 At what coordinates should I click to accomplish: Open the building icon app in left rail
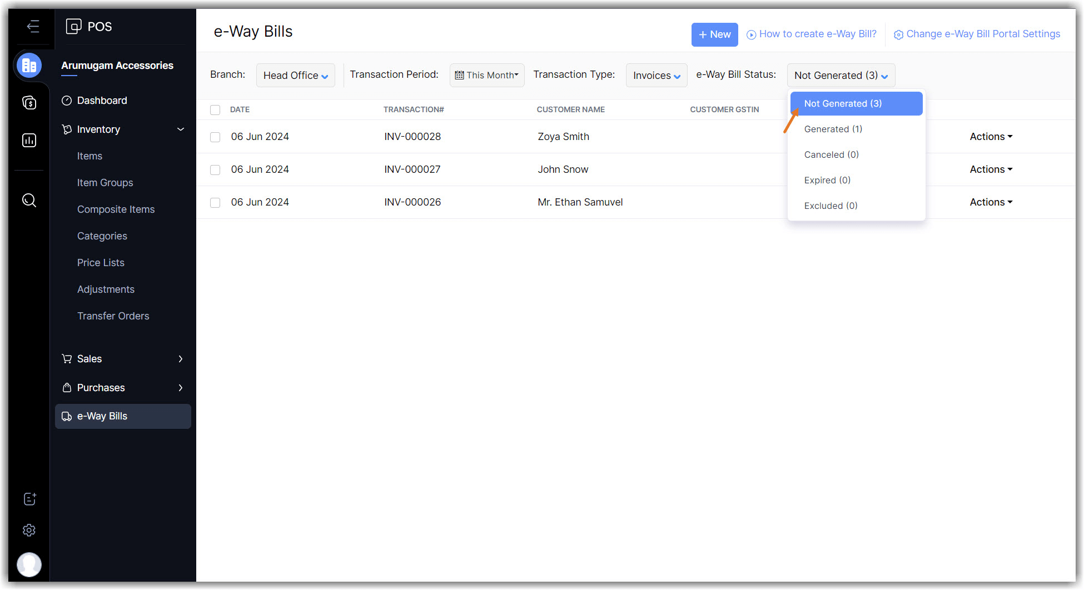29,66
